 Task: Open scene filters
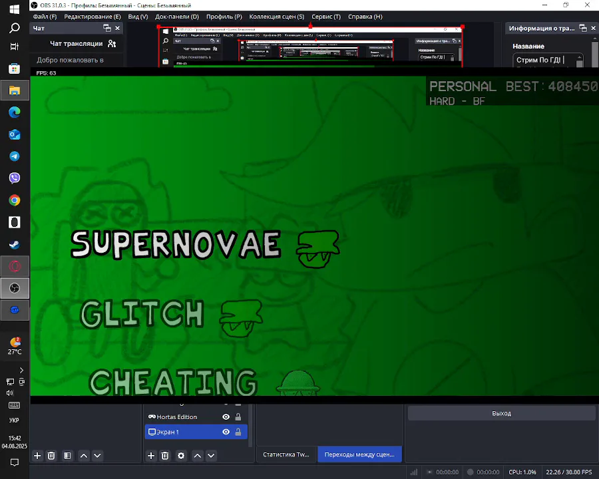coord(67,456)
